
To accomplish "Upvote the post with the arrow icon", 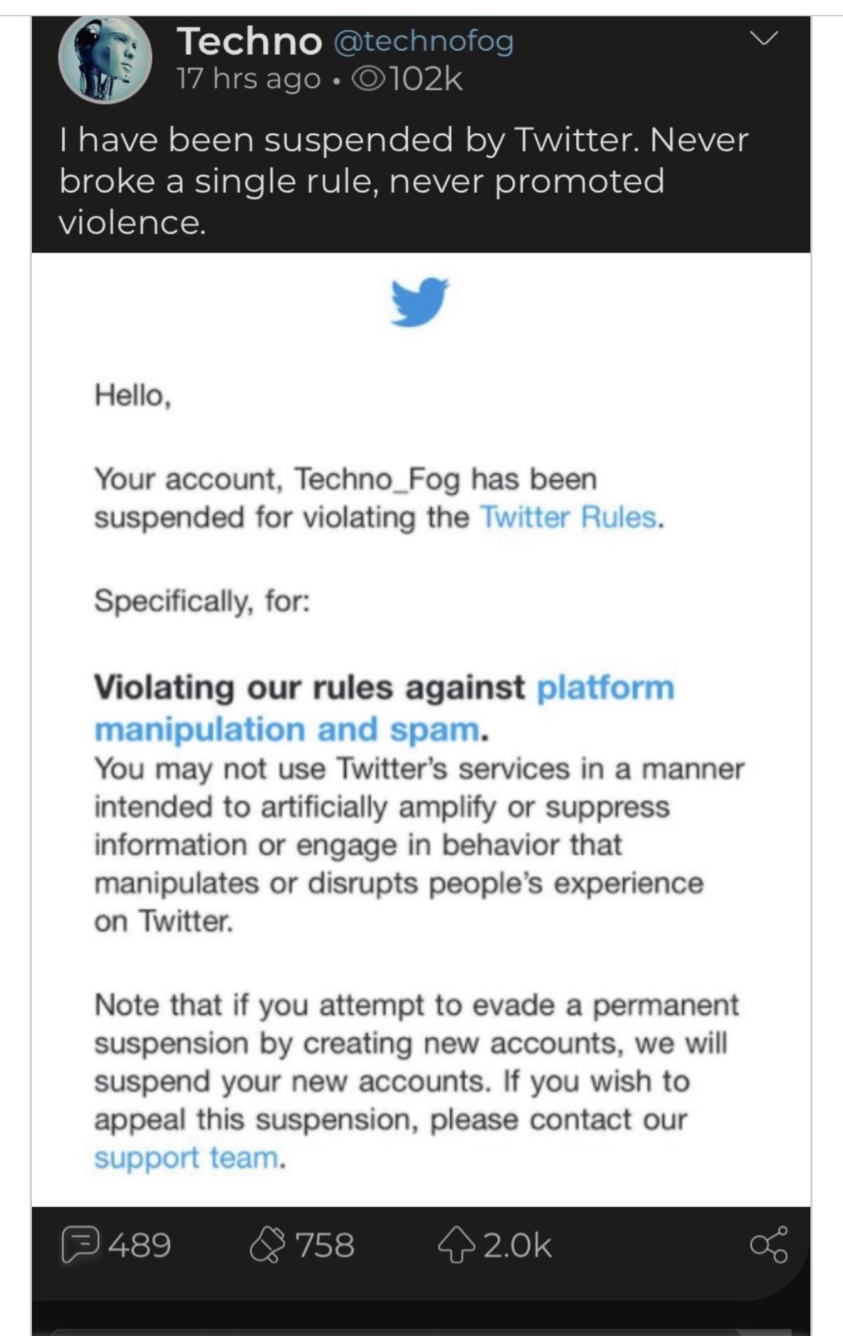I will click(x=455, y=1245).
